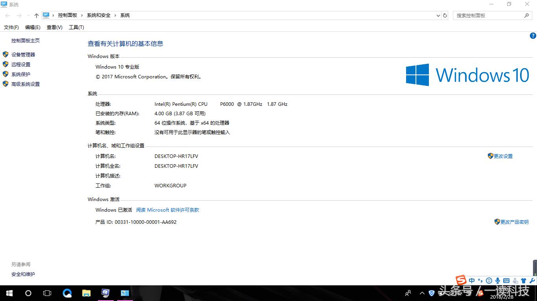Click 阅读 Microsoft 软件许可条款 link
The width and height of the screenshot is (537, 301).
click(x=167, y=210)
